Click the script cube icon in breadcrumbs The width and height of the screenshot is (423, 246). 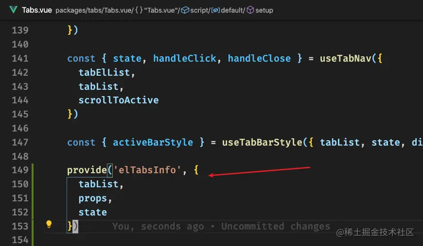(x=185, y=10)
